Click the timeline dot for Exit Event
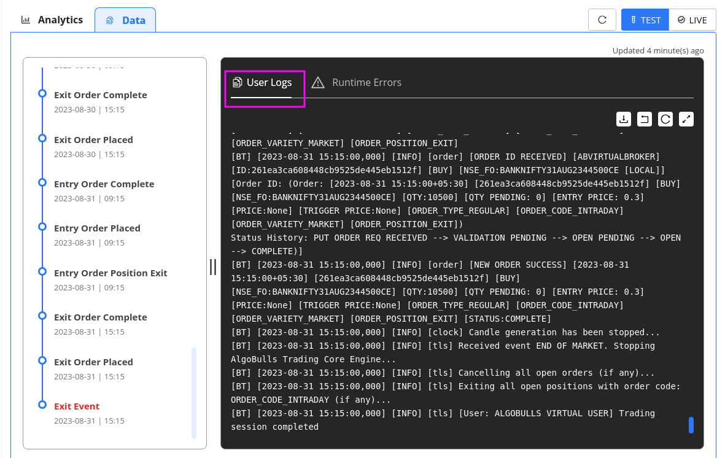This screenshot has width=725, height=458. tap(42, 405)
